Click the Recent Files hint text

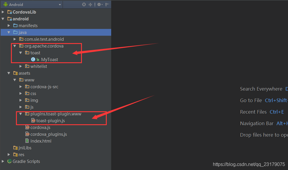253,112
